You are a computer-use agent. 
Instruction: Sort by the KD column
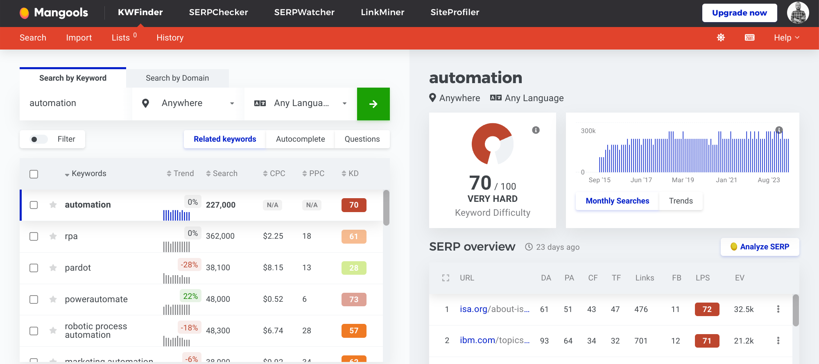[350, 174]
